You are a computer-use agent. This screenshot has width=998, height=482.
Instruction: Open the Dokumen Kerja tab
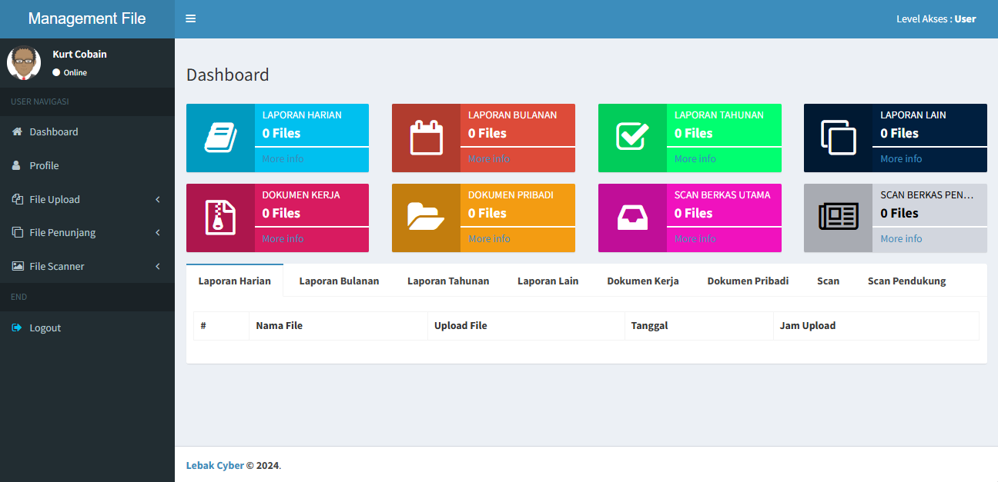point(642,281)
